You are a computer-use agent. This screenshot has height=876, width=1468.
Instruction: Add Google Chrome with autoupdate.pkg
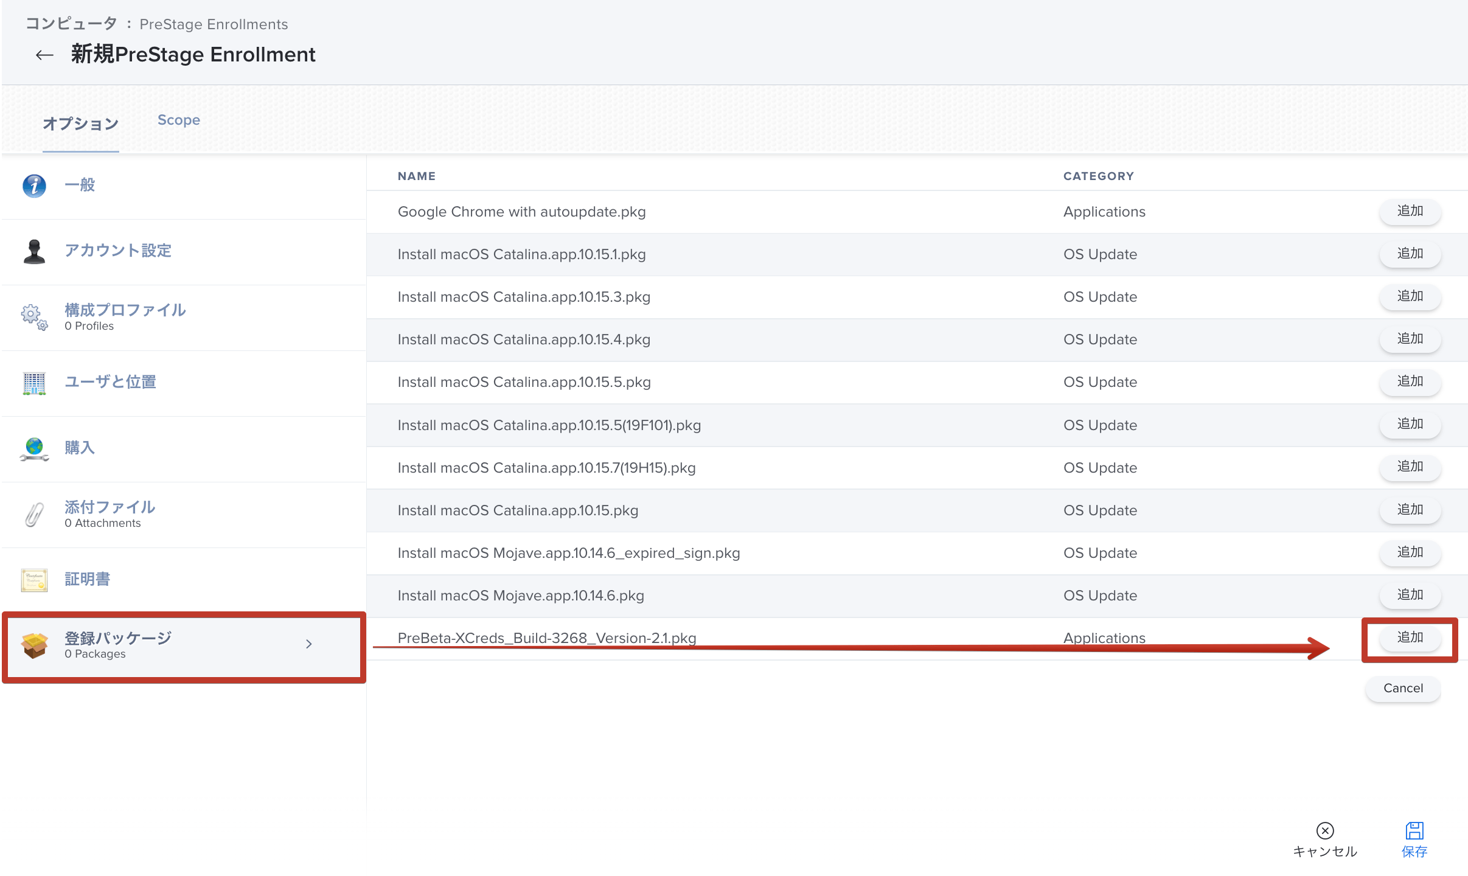click(1410, 211)
